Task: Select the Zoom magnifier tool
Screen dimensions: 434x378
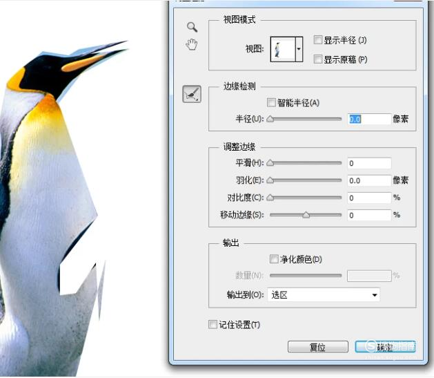Action: click(192, 27)
